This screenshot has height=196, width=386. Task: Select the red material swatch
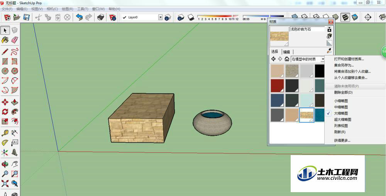[x=277, y=86]
